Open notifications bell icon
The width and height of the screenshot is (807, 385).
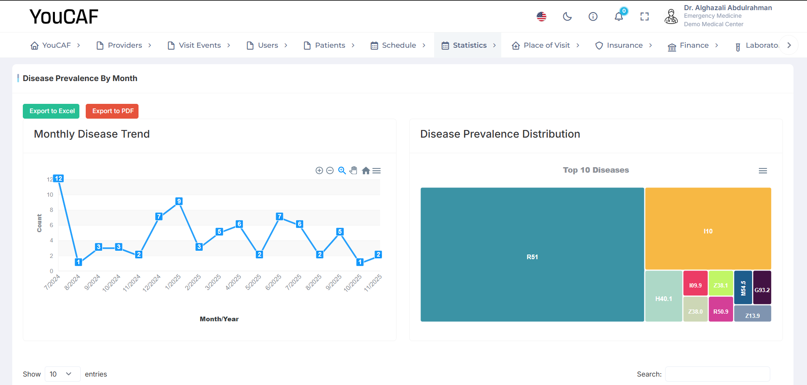pos(619,16)
